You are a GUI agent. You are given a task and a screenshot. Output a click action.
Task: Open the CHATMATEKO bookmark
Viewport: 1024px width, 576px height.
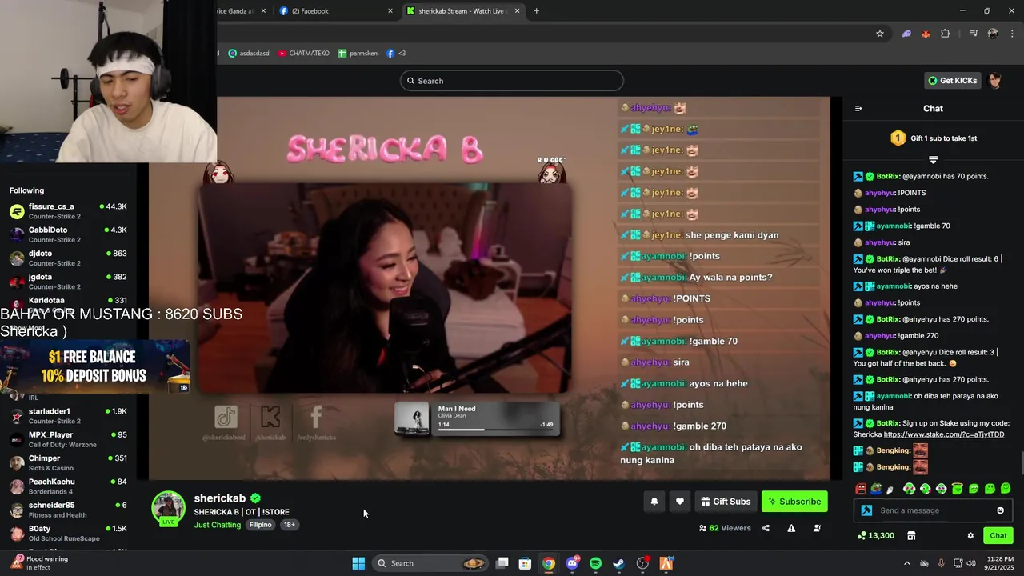tap(304, 54)
